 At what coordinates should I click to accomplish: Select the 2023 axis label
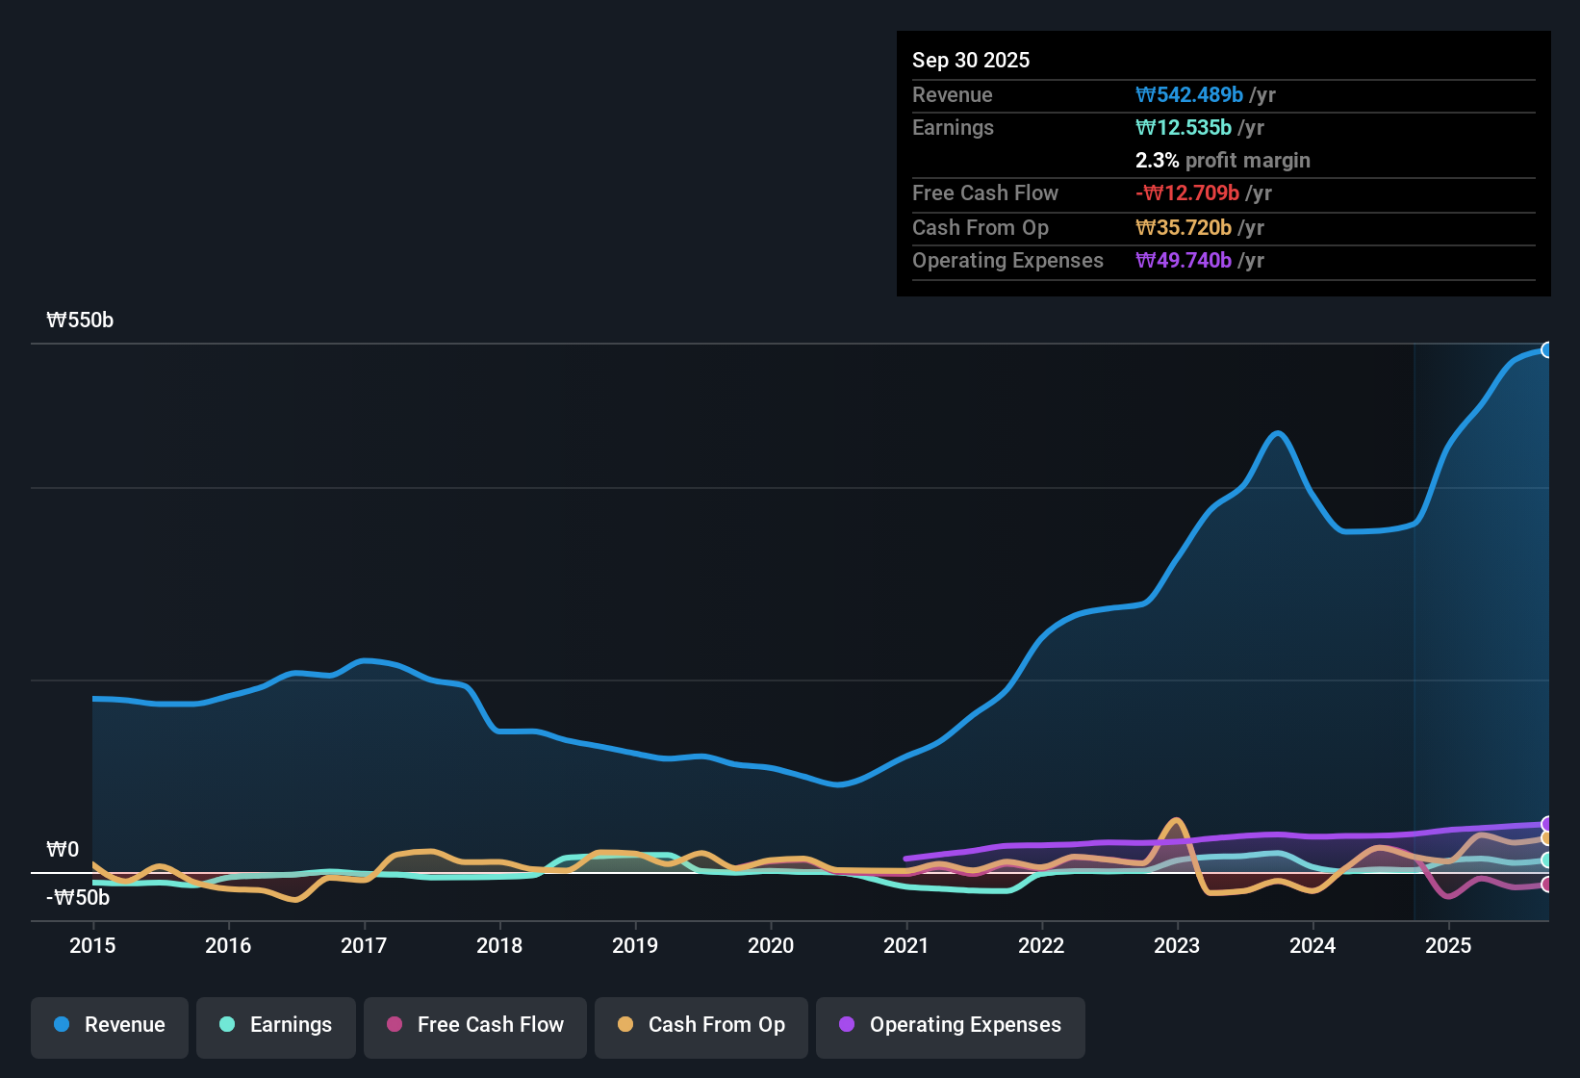pos(1178,946)
